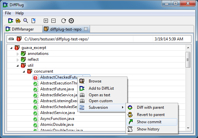Open settings via the gear icon

[x=71, y=21]
